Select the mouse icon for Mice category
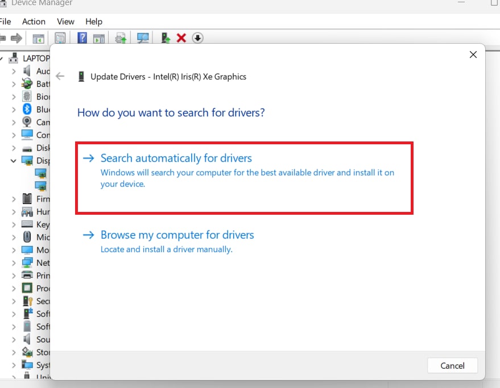The height and width of the screenshot is (388, 500). (x=27, y=237)
